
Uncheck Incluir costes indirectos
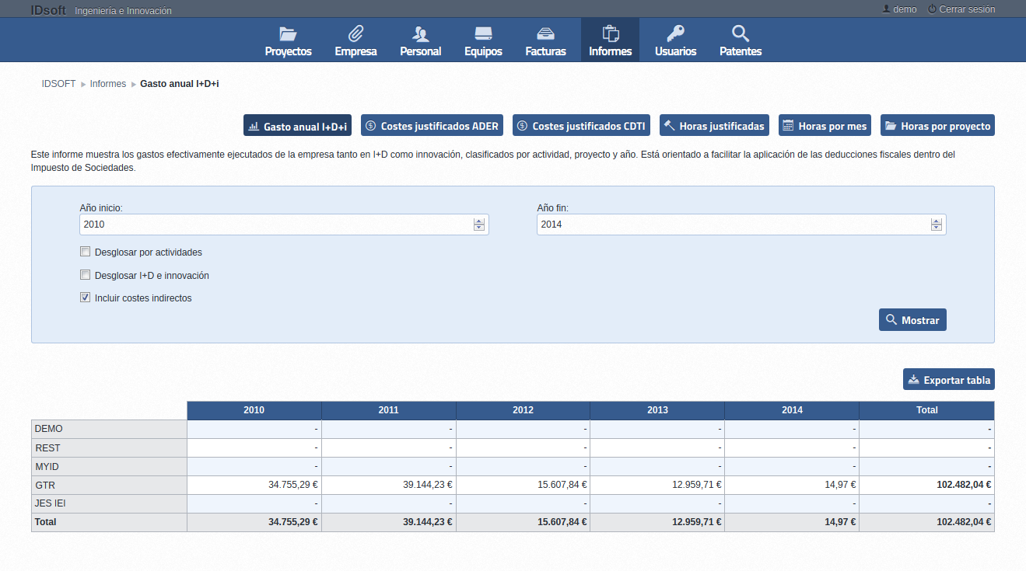[x=86, y=298]
